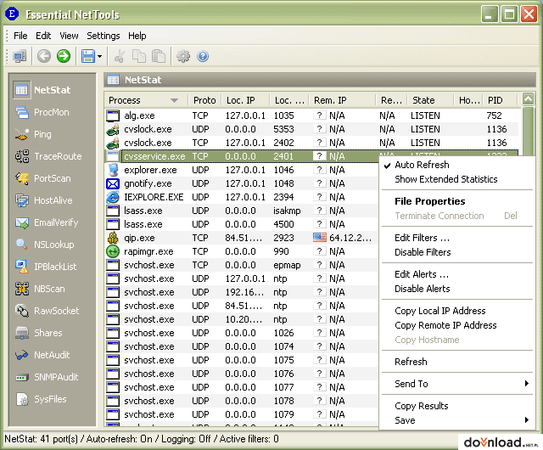
Task: Open the HostAlive tool
Action: pos(44,200)
